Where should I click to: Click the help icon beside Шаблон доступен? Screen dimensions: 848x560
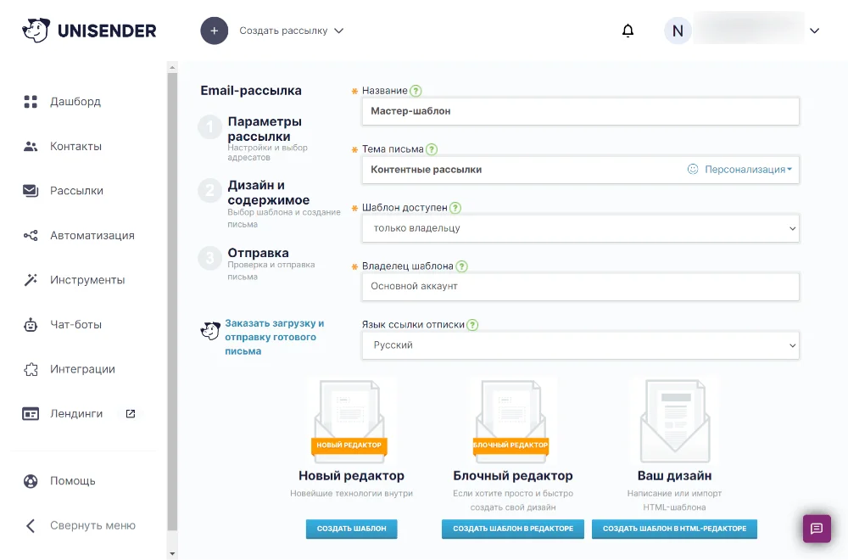pos(455,208)
